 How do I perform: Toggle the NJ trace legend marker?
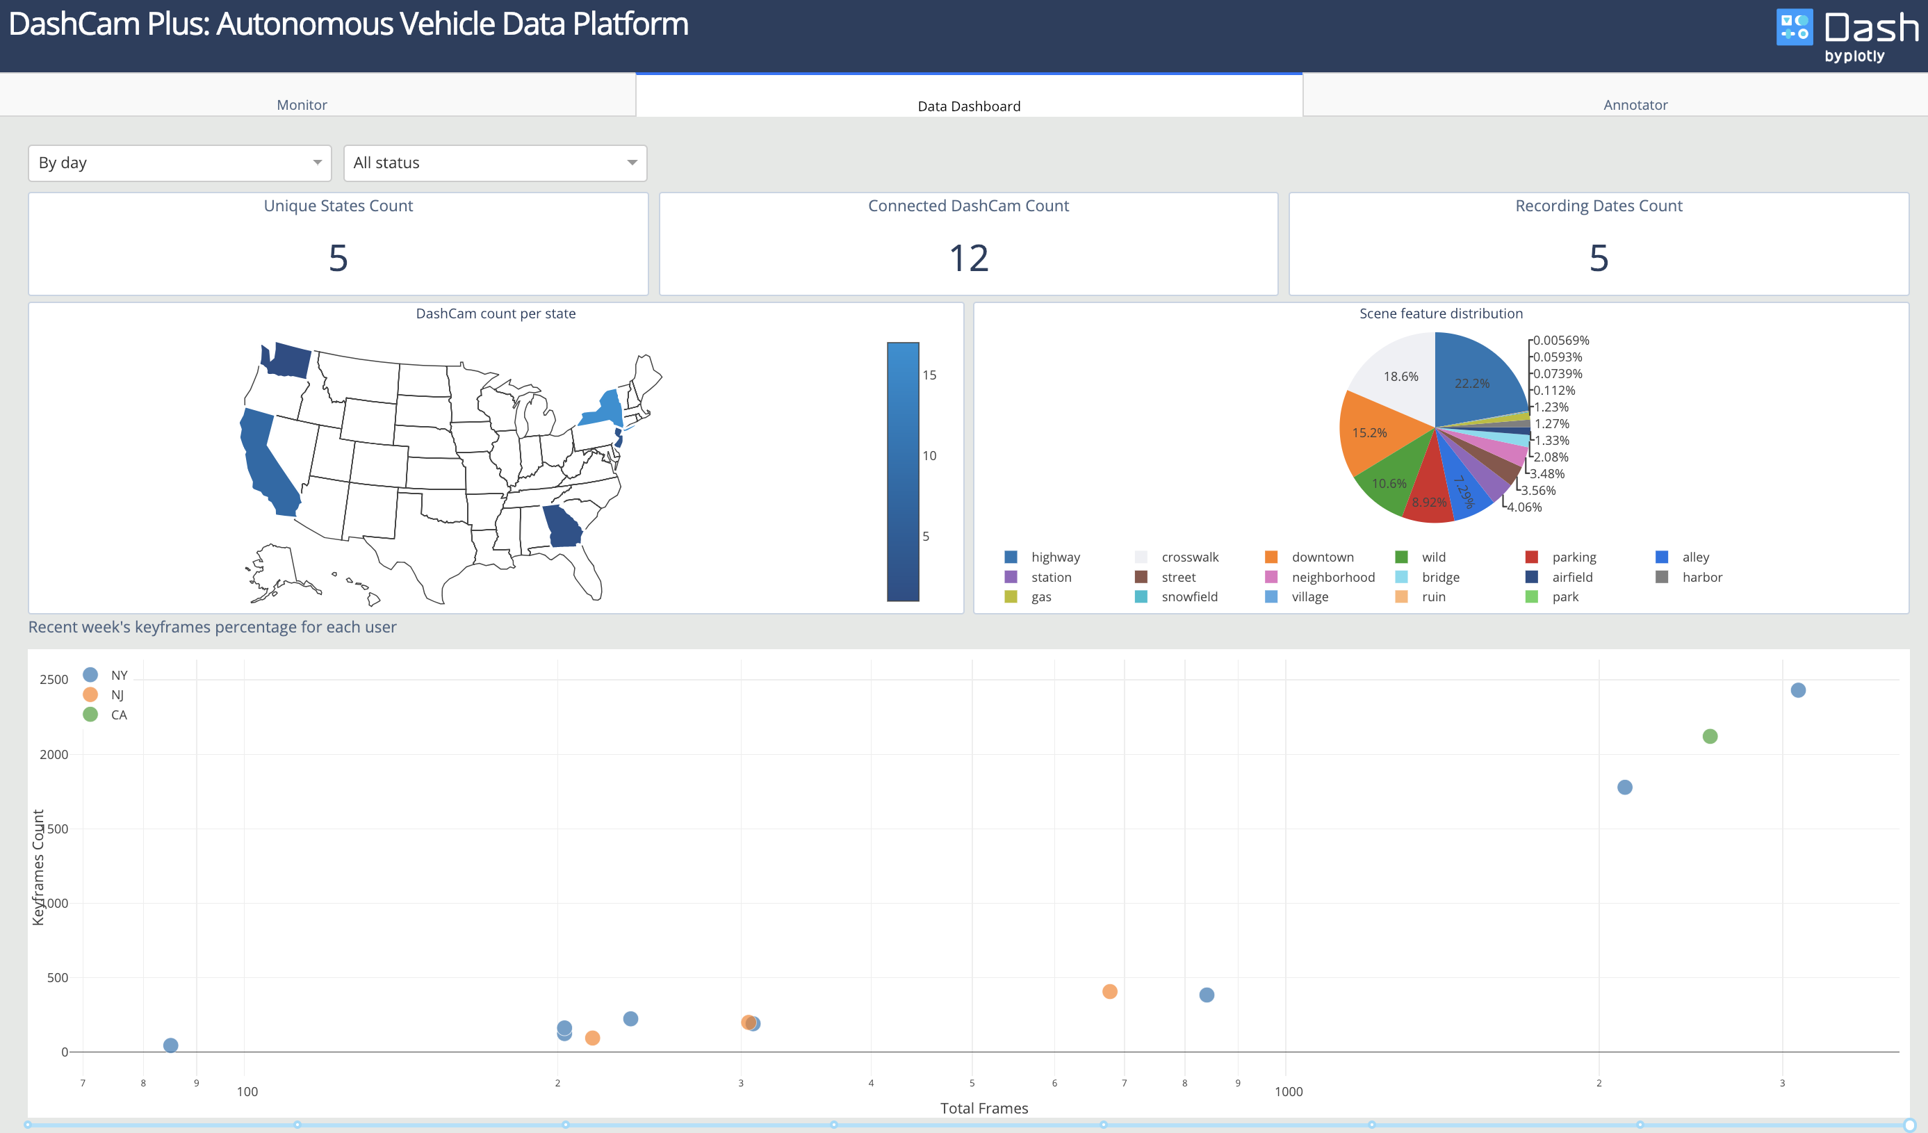90,694
